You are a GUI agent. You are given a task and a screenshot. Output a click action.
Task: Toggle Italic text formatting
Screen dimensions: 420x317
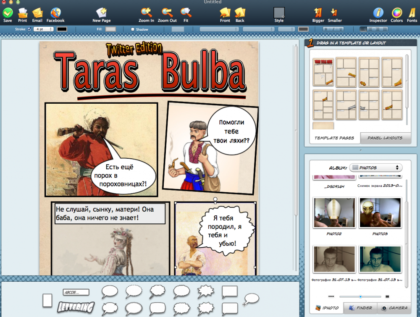point(333,29)
